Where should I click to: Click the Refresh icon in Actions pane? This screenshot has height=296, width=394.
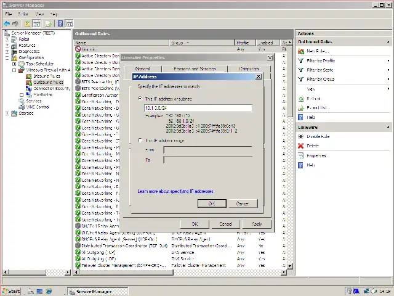pyautogui.click(x=301, y=99)
